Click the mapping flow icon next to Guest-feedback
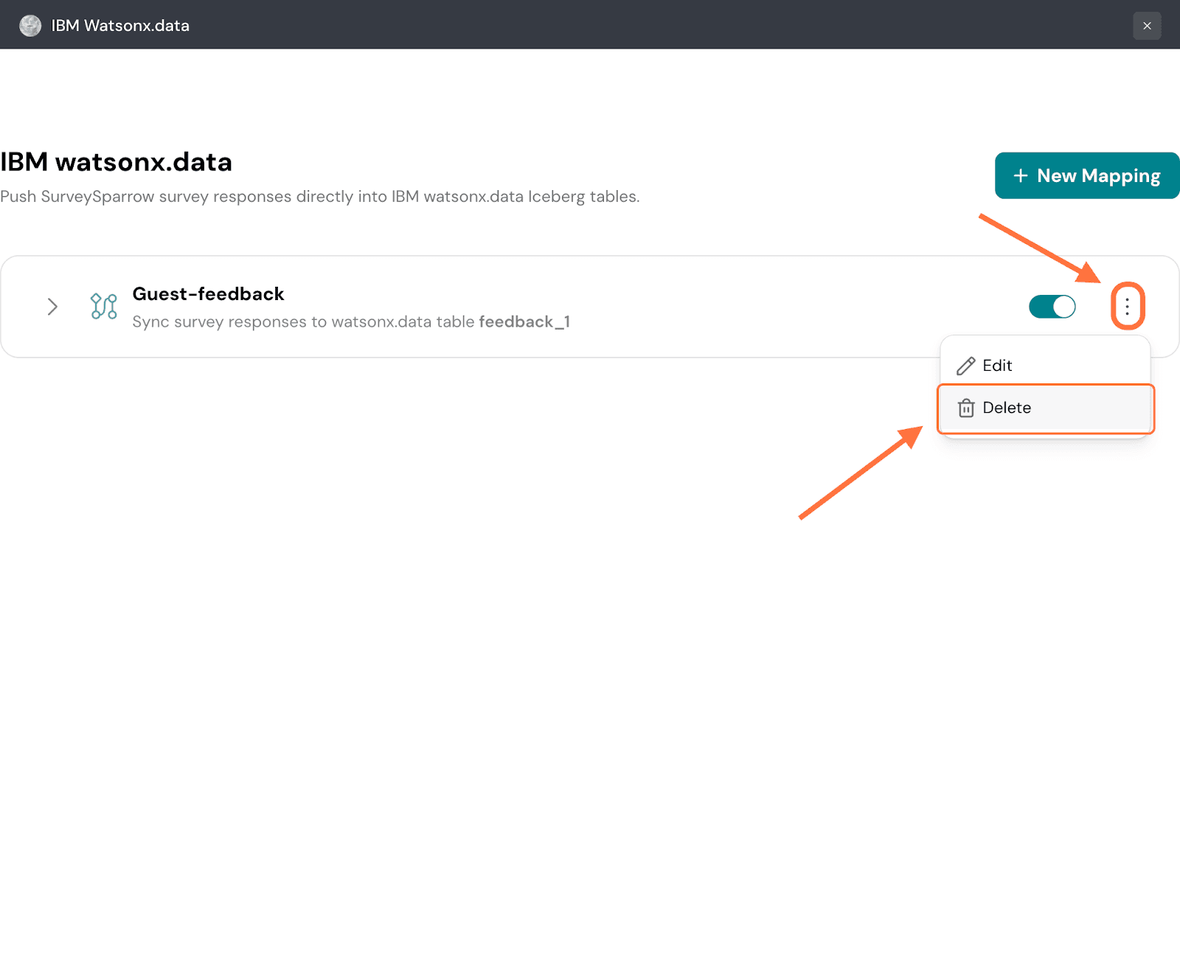The height and width of the screenshot is (962, 1180). [103, 306]
